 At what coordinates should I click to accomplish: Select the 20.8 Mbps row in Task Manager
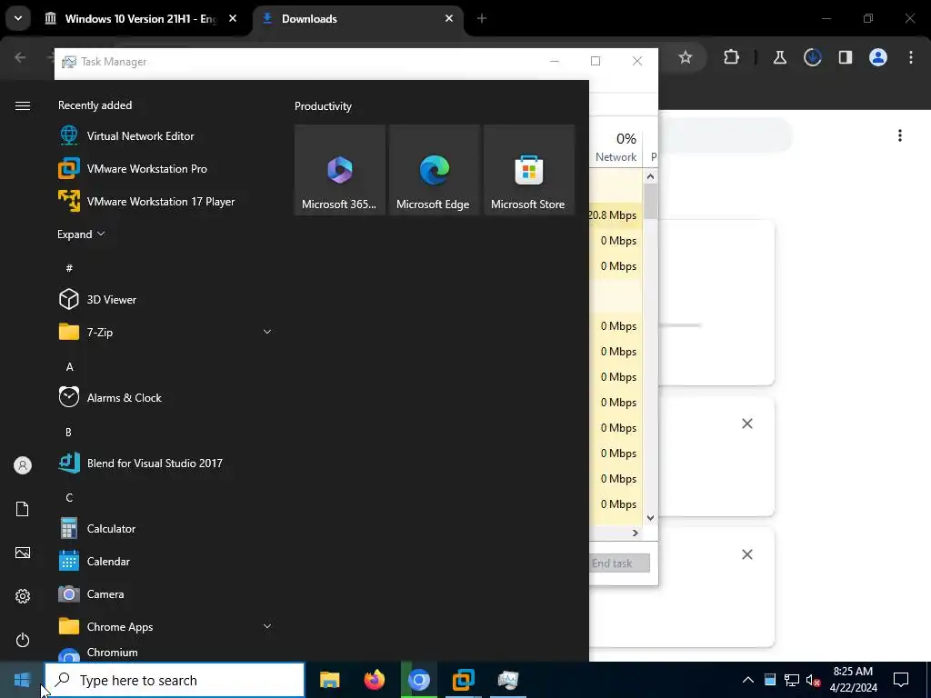(x=616, y=214)
